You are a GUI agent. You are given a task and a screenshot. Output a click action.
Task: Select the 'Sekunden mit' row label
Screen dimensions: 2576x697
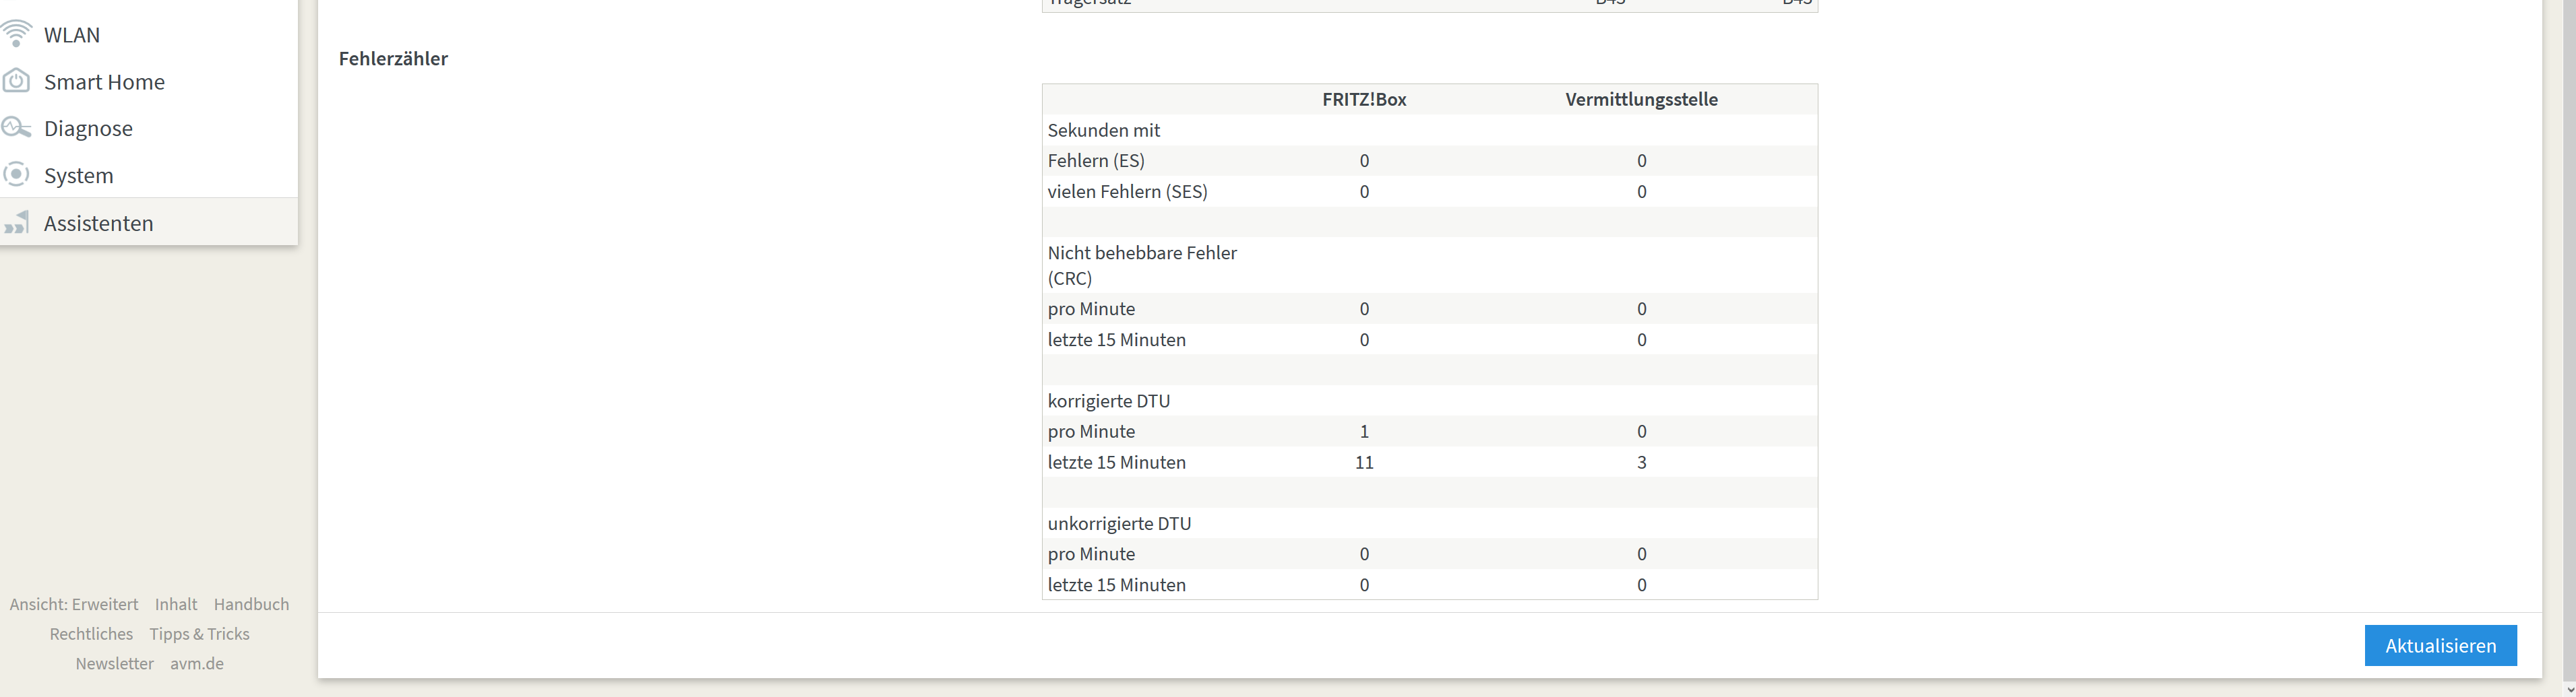pos(1104,130)
